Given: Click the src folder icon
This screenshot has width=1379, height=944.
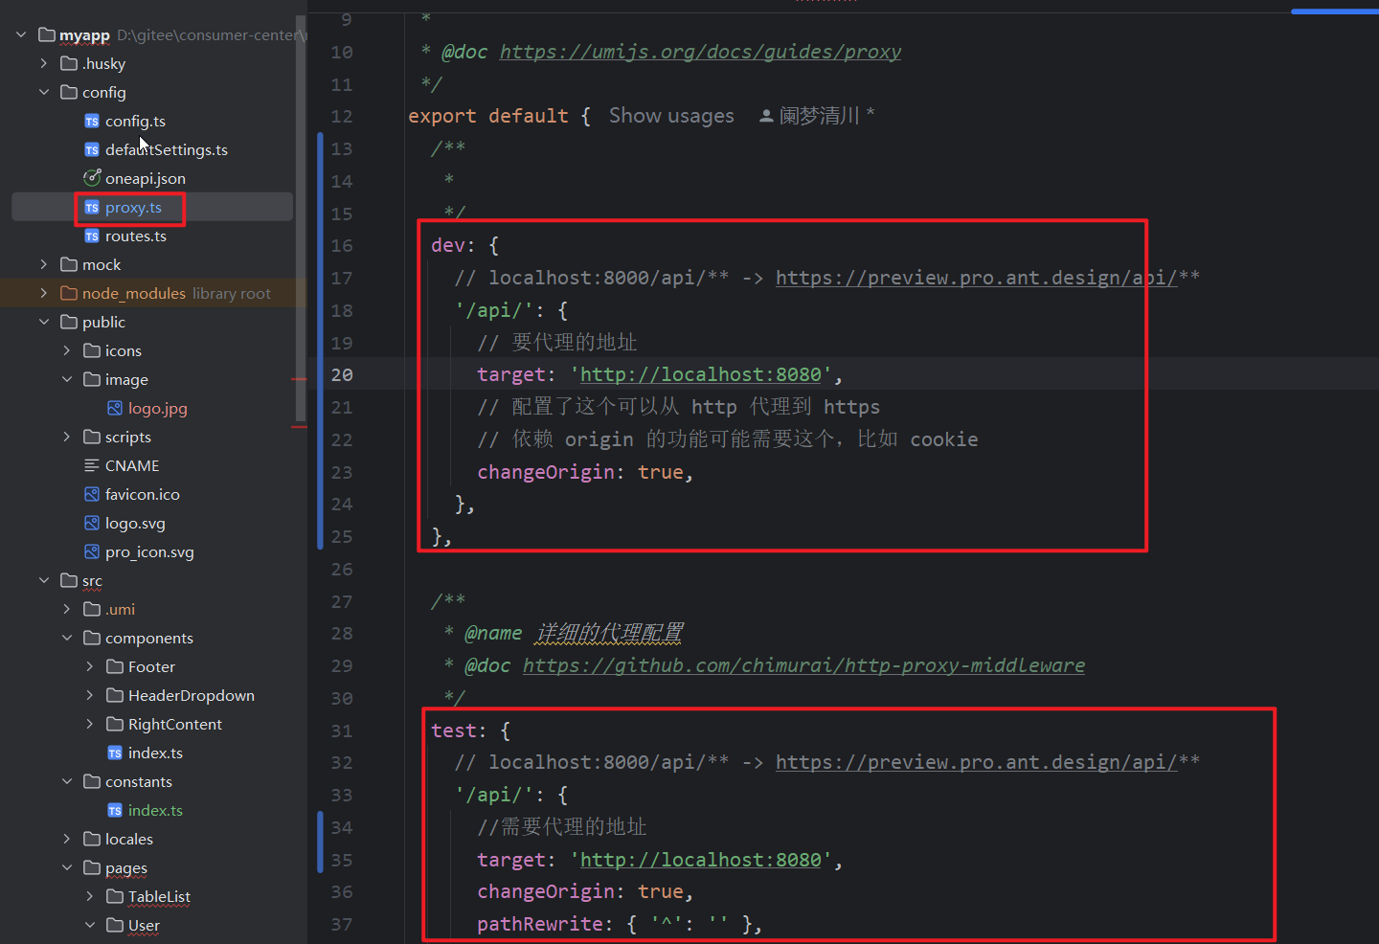Looking at the screenshot, I should (x=69, y=581).
